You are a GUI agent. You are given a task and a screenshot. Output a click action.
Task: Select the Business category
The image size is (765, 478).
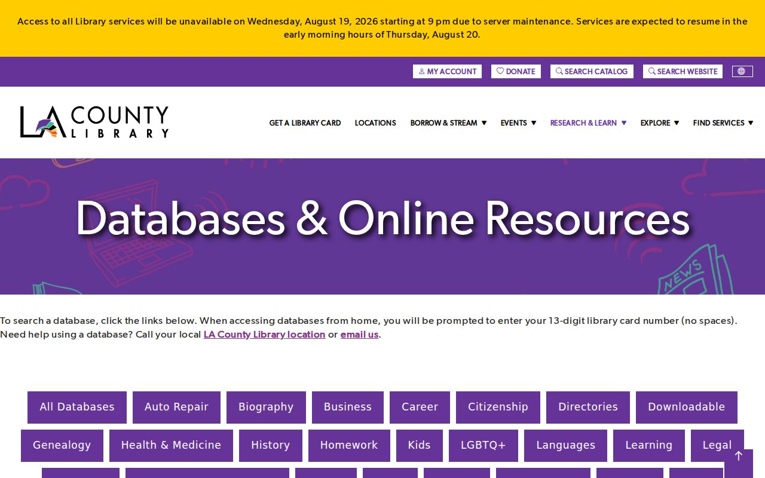(x=348, y=407)
